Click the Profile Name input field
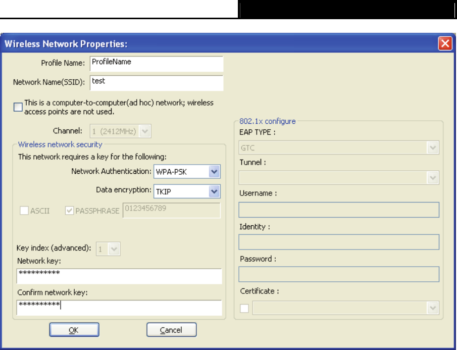 tap(157, 64)
